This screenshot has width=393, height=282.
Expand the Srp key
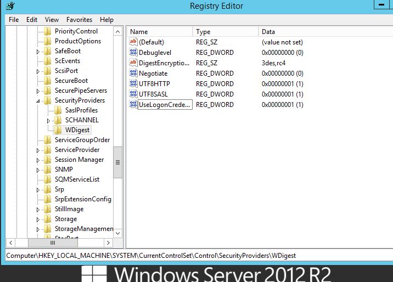point(38,190)
